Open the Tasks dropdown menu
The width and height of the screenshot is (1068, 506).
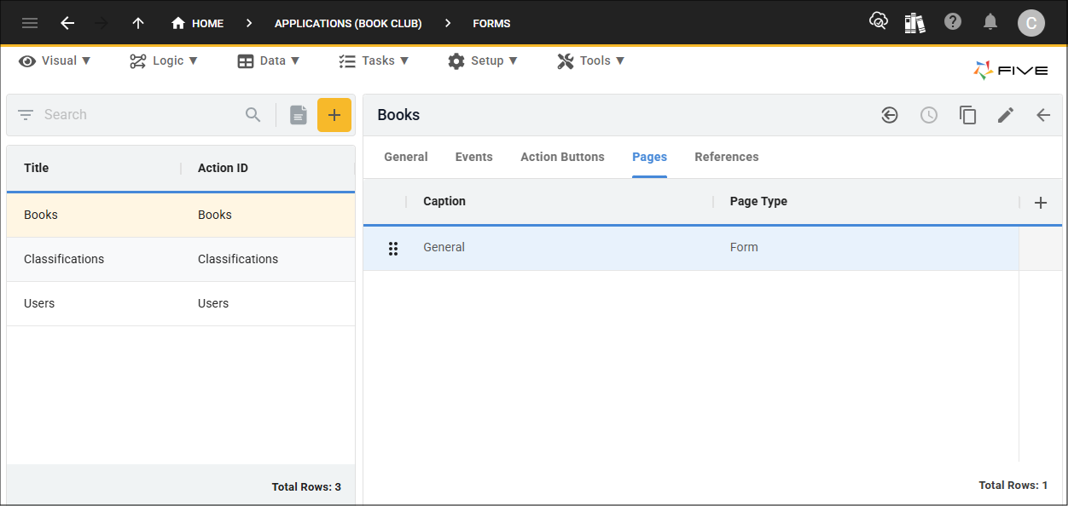374,60
